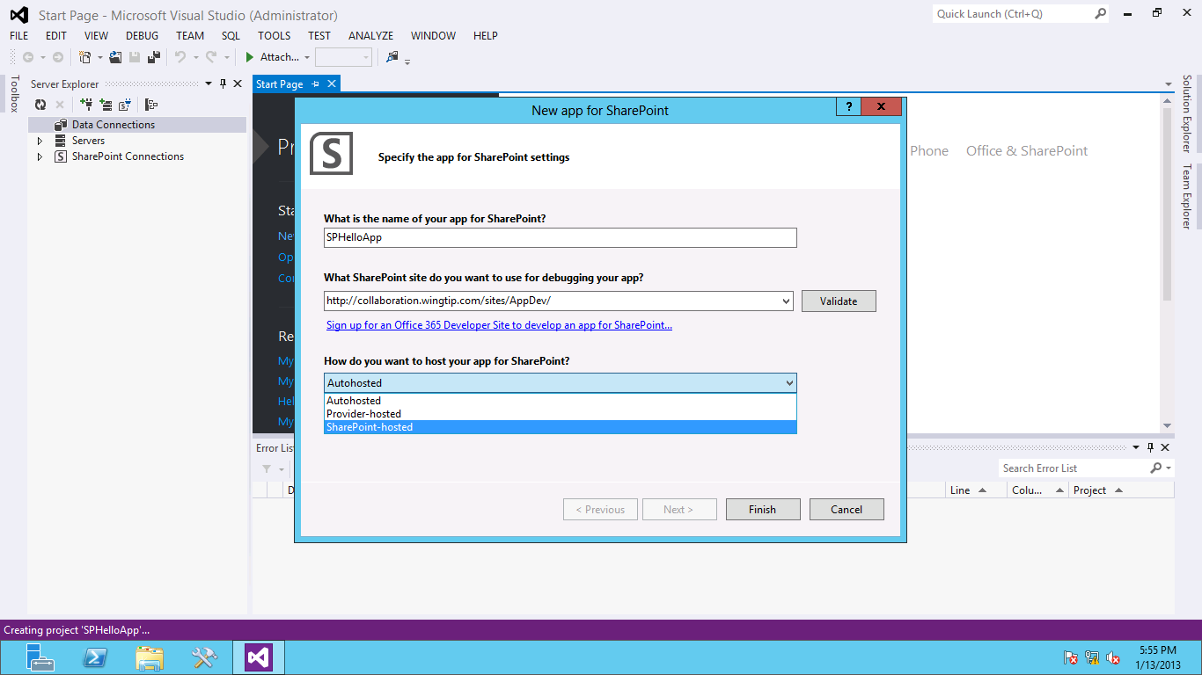Open the DEBUG menu
The image size is (1202, 675).
tap(142, 36)
